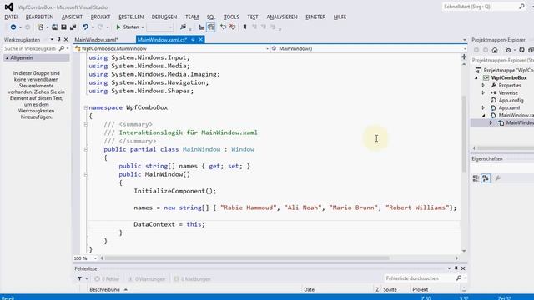
Task: Click the Fehlerliste search magnifier icon
Action: point(459,278)
